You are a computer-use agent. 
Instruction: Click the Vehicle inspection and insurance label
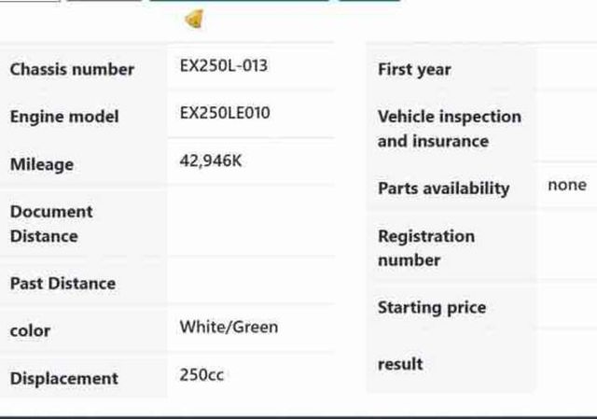[x=449, y=129]
